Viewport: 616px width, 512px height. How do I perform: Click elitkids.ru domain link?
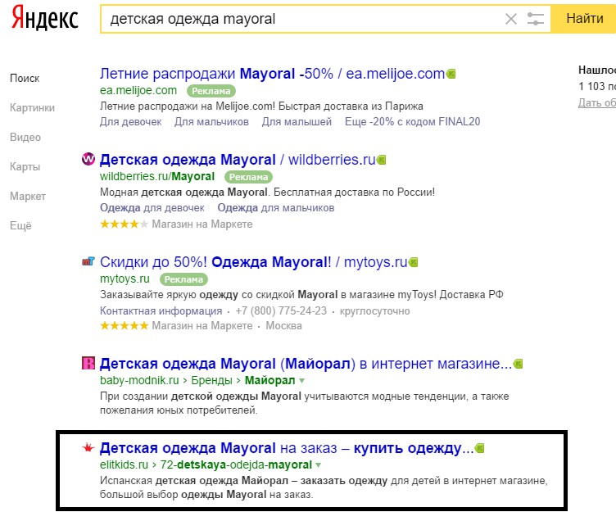click(x=124, y=464)
